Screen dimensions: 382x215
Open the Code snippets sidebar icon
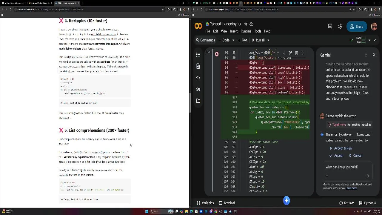click(x=198, y=78)
